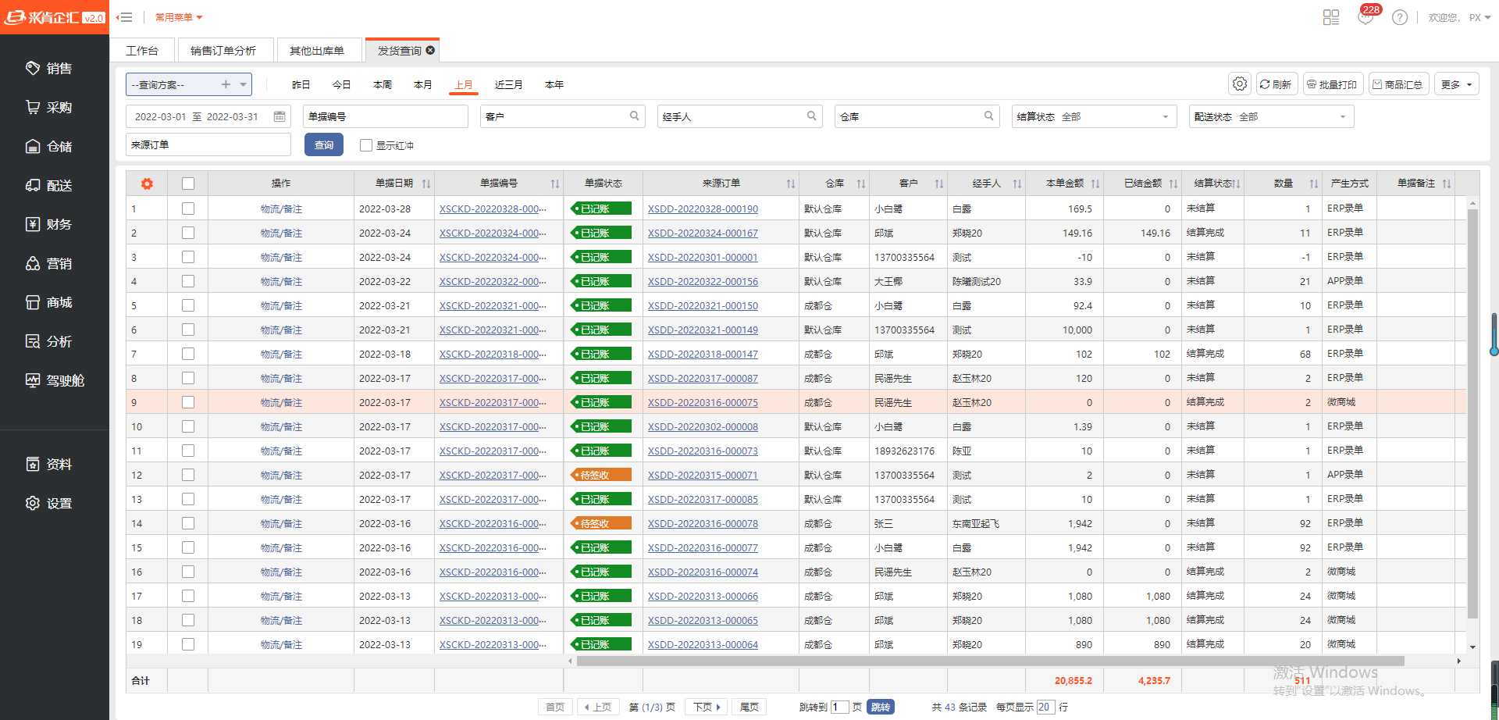Click the orange column settings gear in table header

[147, 184]
